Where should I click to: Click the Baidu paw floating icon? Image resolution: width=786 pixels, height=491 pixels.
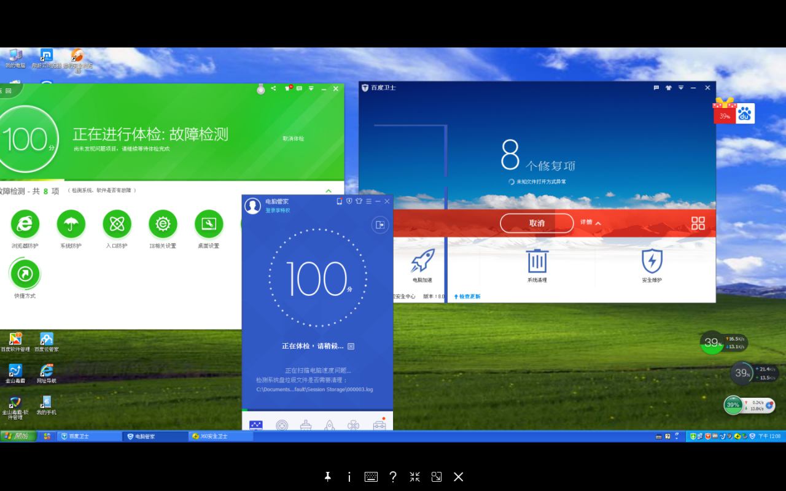745,114
